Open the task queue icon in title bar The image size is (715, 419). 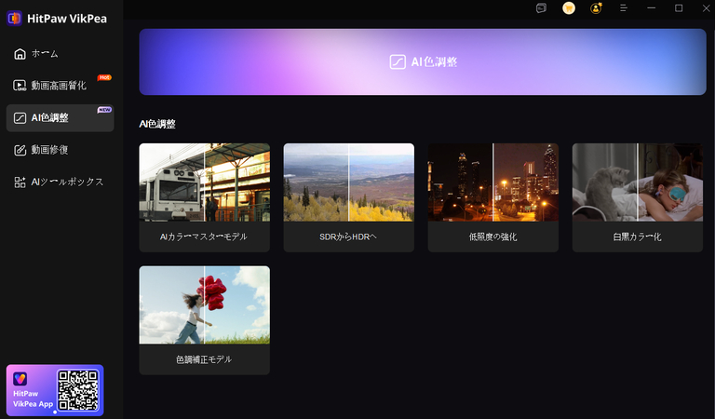(x=541, y=8)
